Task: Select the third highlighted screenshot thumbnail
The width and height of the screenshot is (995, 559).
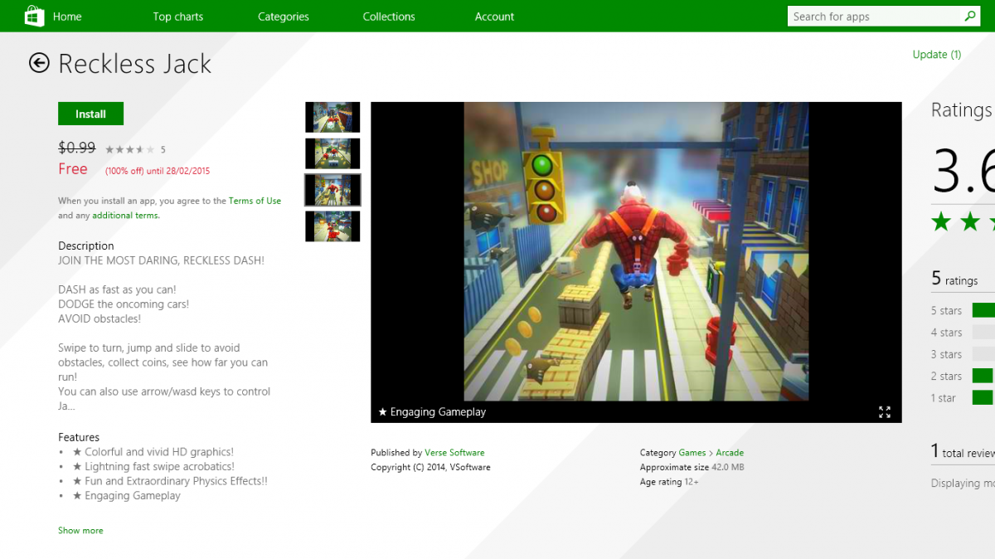Action: (x=332, y=190)
